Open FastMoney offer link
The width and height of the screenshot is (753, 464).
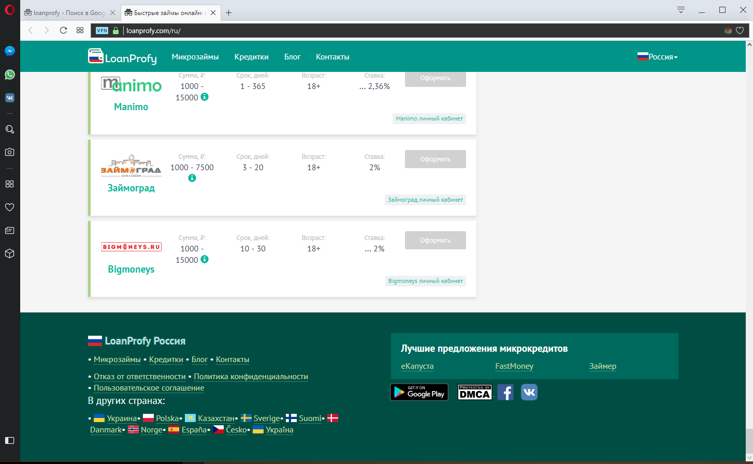[514, 366]
